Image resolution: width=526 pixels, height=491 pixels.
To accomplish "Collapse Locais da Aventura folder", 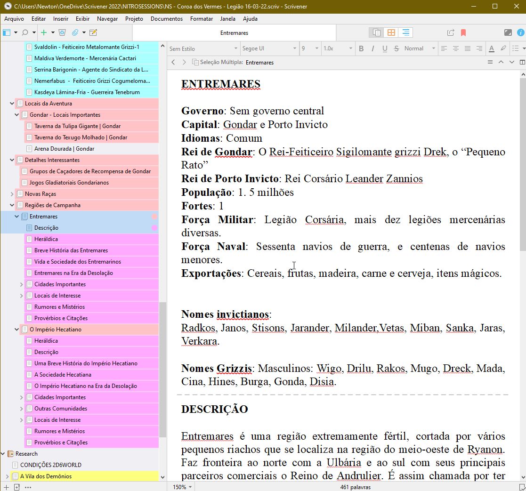I will pyautogui.click(x=12, y=103).
